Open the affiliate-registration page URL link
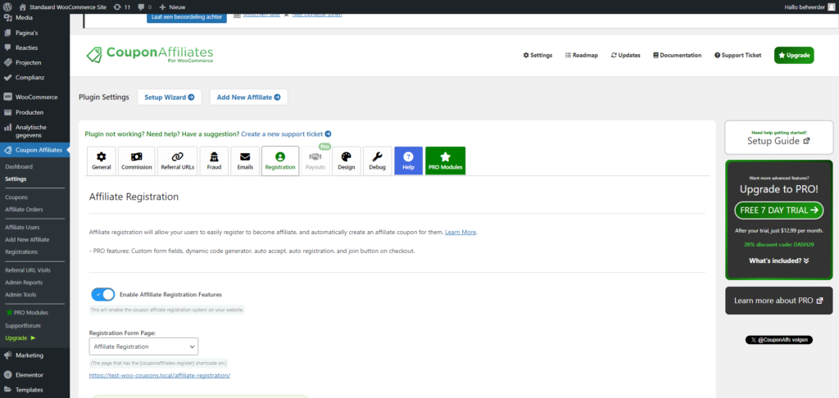 tap(160, 376)
